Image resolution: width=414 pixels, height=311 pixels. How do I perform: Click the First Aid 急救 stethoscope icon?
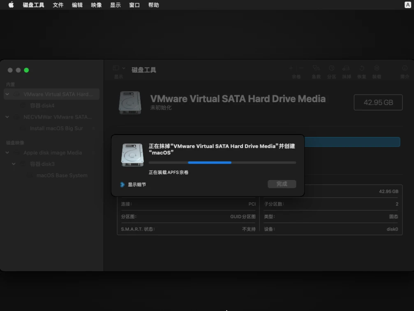click(x=316, y=68)
